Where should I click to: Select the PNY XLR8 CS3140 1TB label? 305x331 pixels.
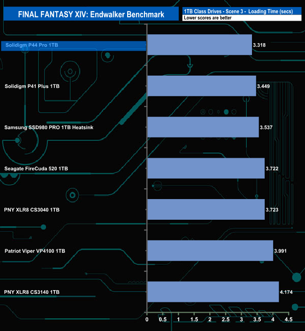pyautogui.click(x=31, y=292)
